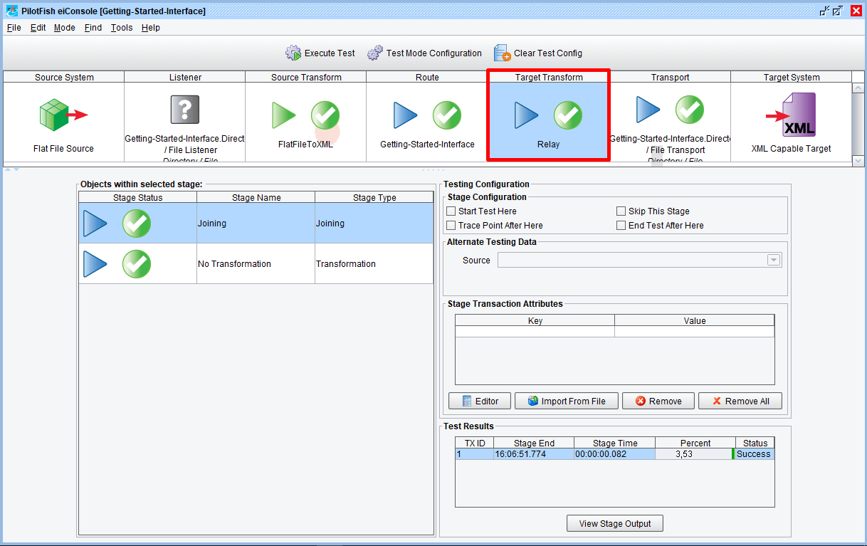867x546 pixels.
Task: Click the Remove All button
Action: [x=740, y=401]
